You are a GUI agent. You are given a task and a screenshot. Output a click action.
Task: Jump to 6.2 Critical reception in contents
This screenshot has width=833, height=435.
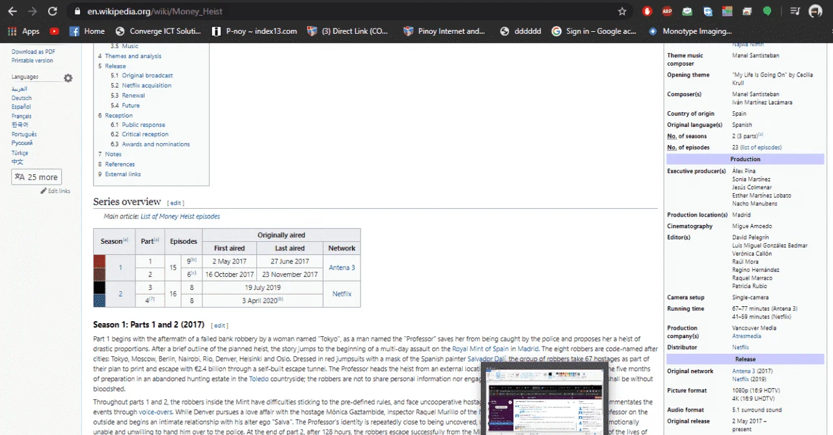[140, 135]
